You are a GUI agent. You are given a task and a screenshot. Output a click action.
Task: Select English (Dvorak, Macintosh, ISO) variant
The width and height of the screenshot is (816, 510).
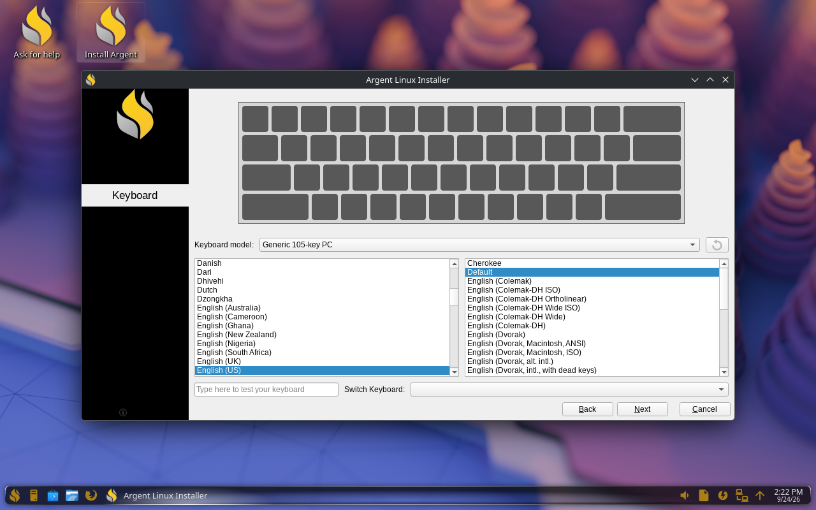pos(592,353)
